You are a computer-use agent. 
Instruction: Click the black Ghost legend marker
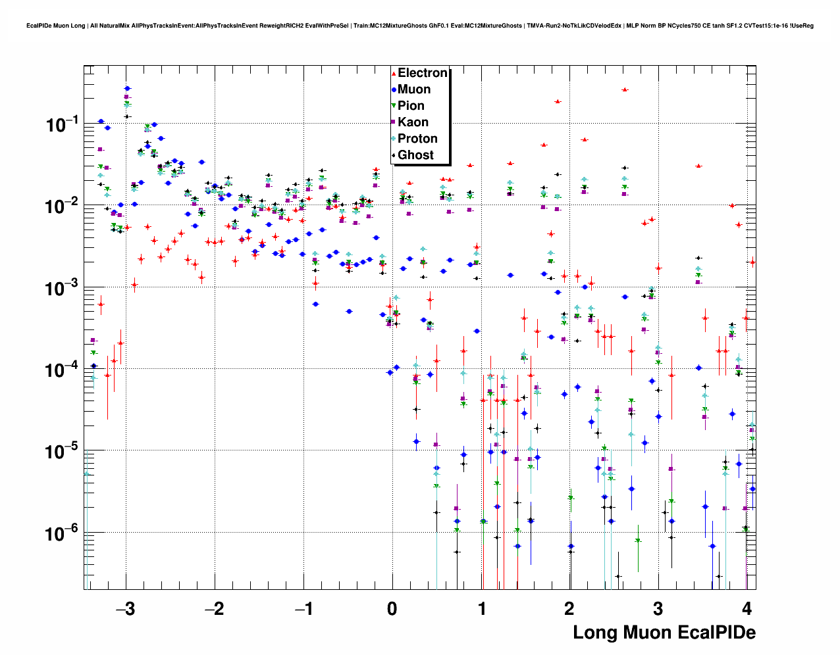point(394,155)
